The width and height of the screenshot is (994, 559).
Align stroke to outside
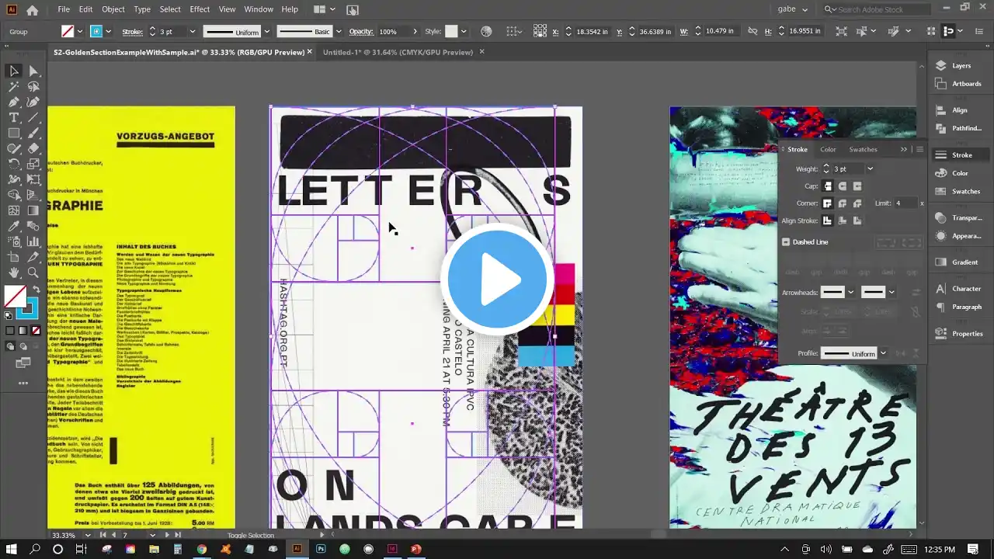tap(857, 220)
